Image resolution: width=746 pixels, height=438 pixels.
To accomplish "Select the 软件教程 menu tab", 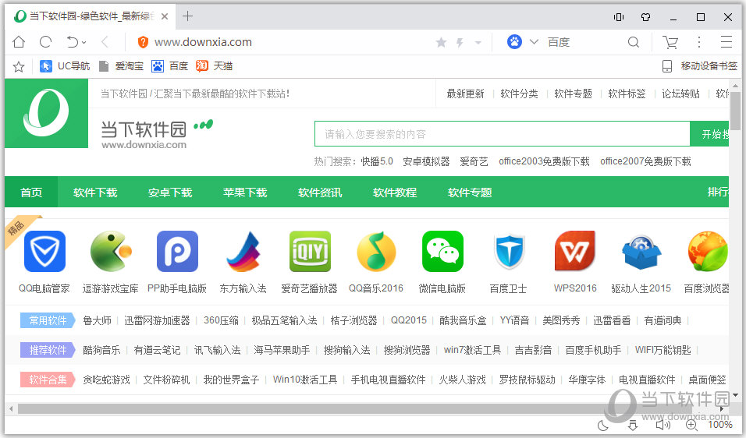I will [x=395, y=193].
